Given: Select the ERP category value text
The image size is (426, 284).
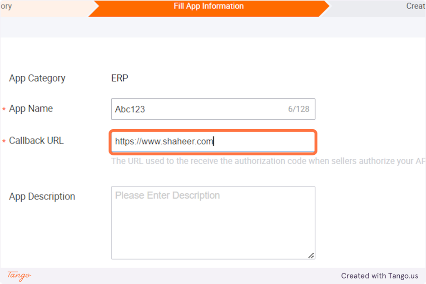Looking at the screenshot, I should (119, 78).
